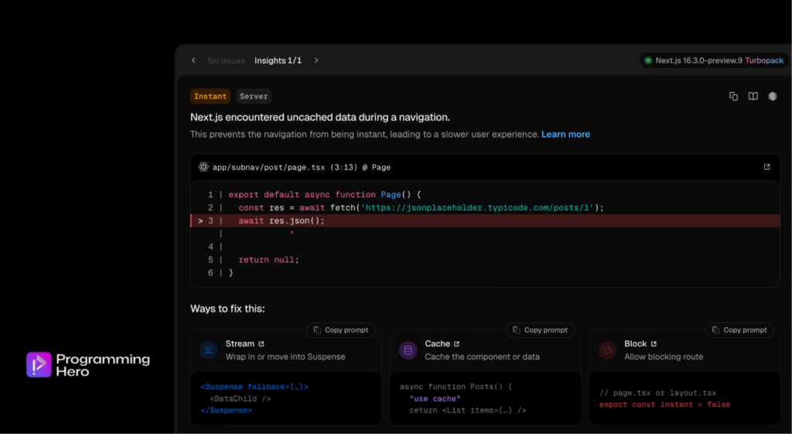Click the Cache card title
The image size is (792, 434).
[438, 343]
